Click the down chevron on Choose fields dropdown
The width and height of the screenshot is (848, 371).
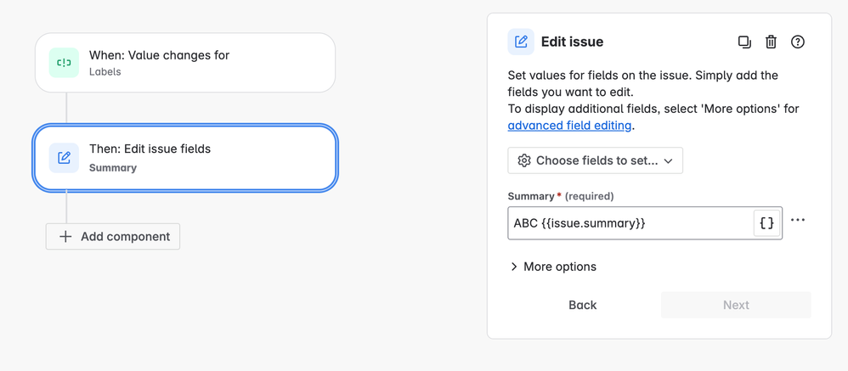click(x=669, y=161)
